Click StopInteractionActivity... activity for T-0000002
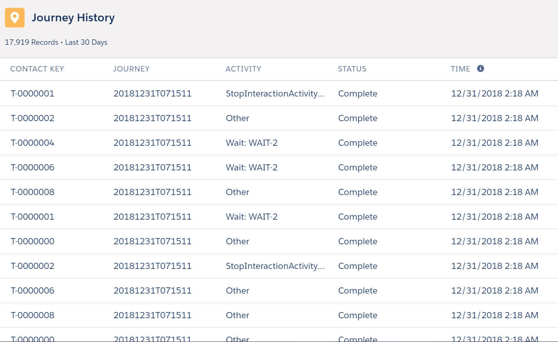 point(275,266)
